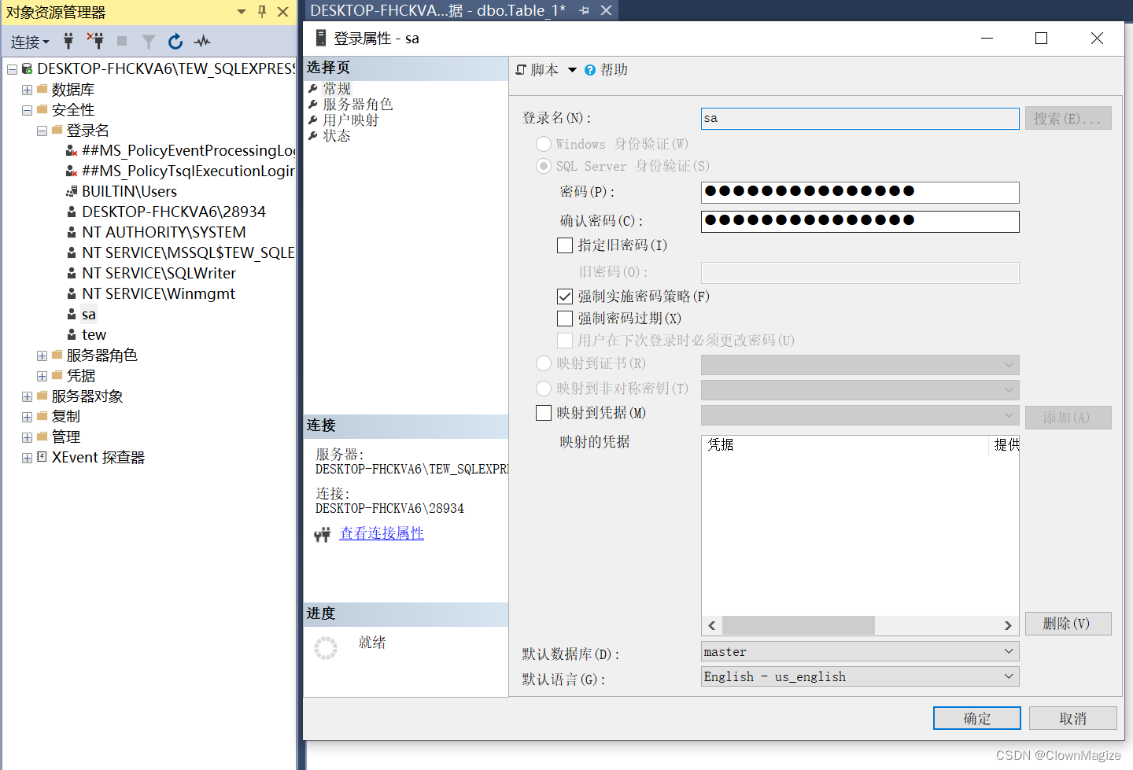Screen dimensions: 1133x770
Task: Expand the 服务器角色 tree node
Action: pyautogui.click(x=41, y=355)
